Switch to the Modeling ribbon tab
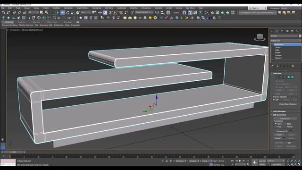The width and height of the screenshot is (302, 170). coord(8,22)
